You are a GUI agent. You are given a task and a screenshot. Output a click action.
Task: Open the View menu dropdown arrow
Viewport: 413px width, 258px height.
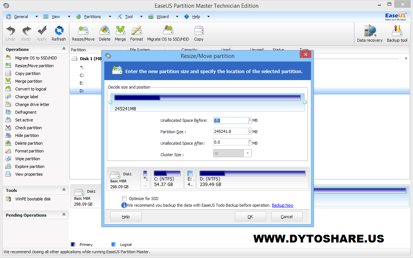pos(69,17)
